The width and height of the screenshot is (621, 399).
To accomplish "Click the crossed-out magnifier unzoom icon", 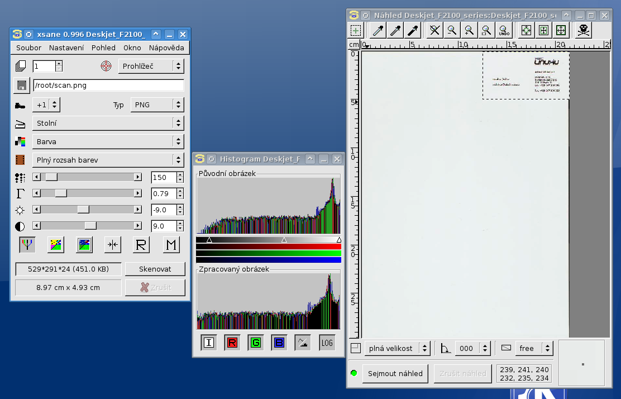I will click(x=434, y=31).
